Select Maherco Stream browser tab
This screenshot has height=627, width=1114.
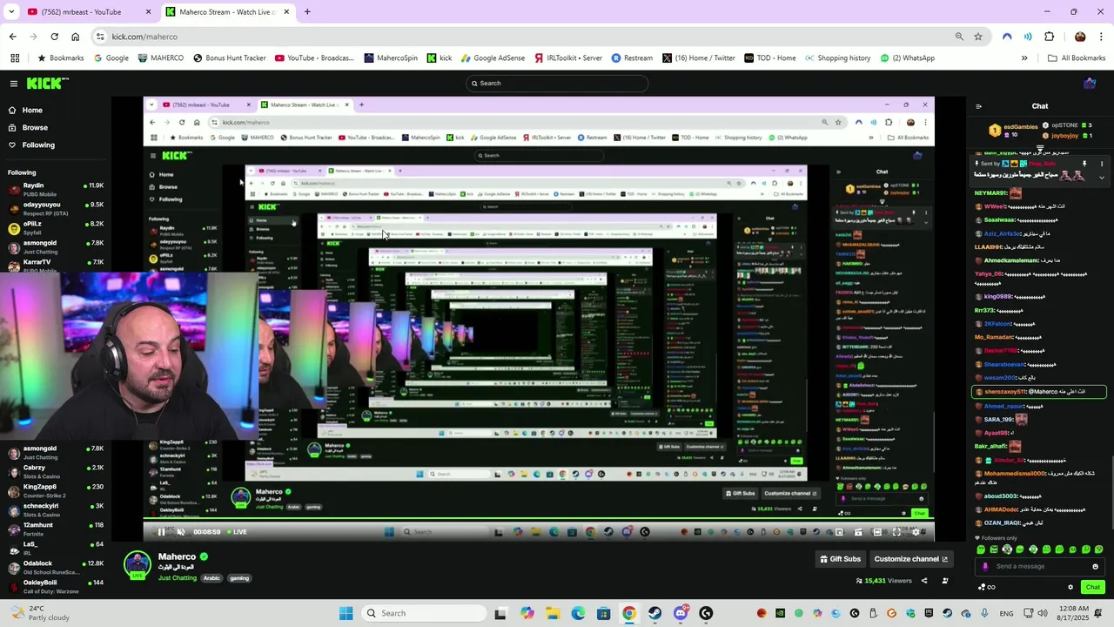[x=226, y=12]
